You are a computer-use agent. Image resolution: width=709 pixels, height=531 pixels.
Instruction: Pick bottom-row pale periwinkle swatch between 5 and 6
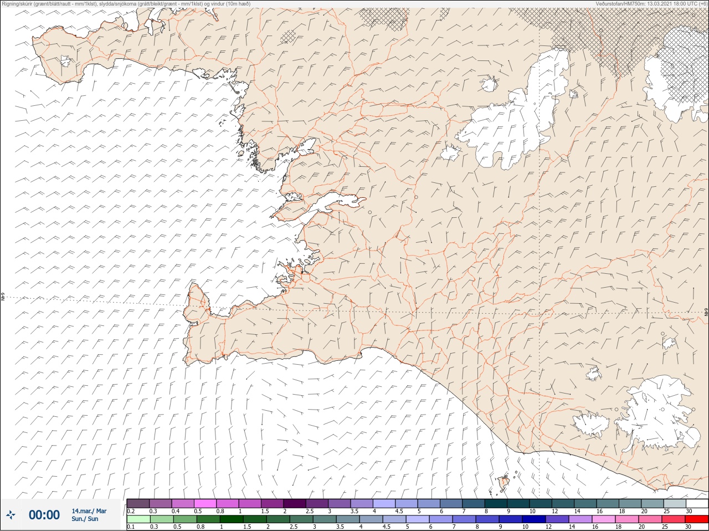click(x=418, y=519)
